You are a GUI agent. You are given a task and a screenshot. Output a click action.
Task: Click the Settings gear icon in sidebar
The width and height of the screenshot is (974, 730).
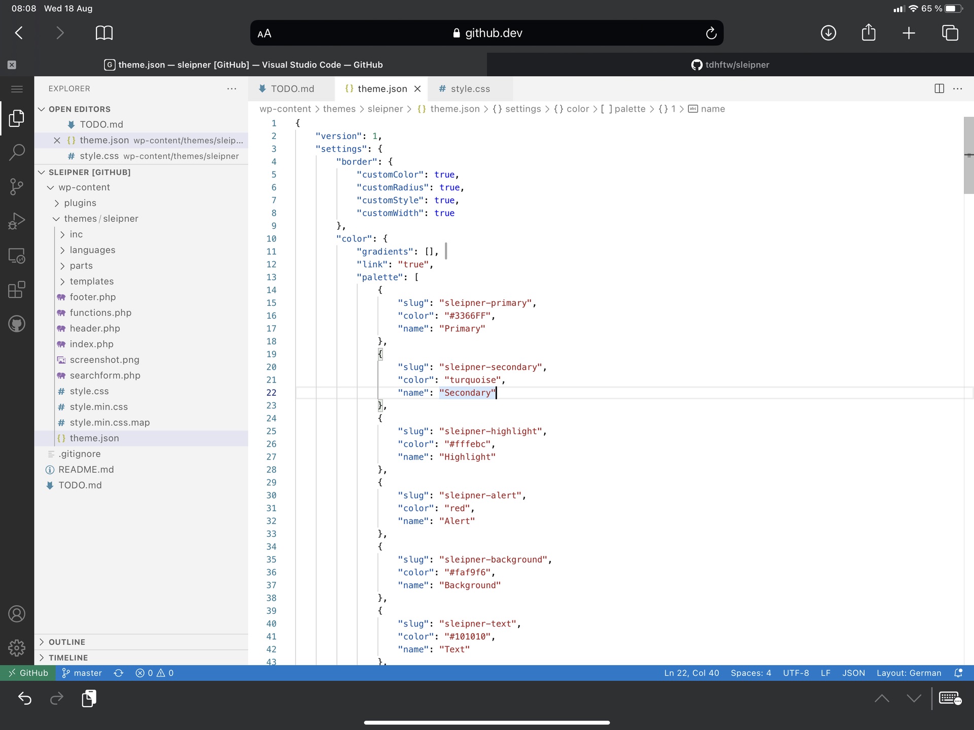[17, 647]
